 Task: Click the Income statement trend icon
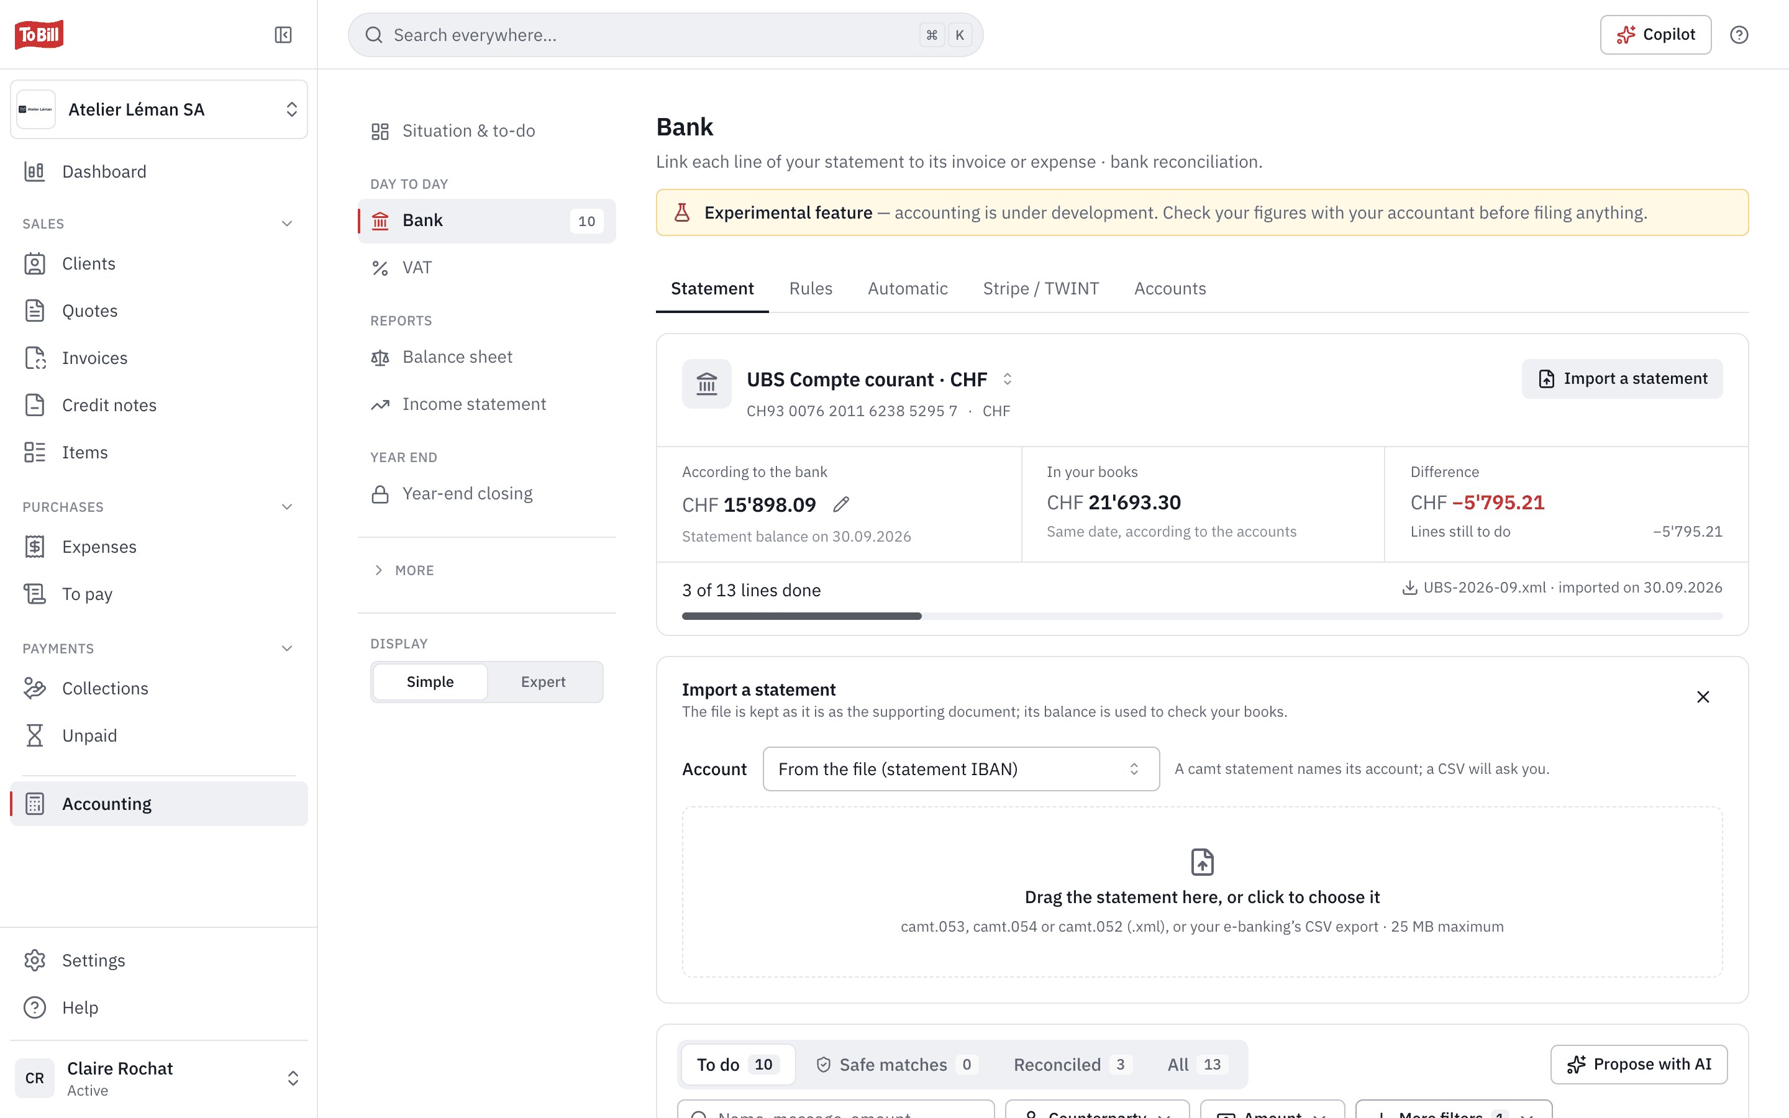[380, 404]
